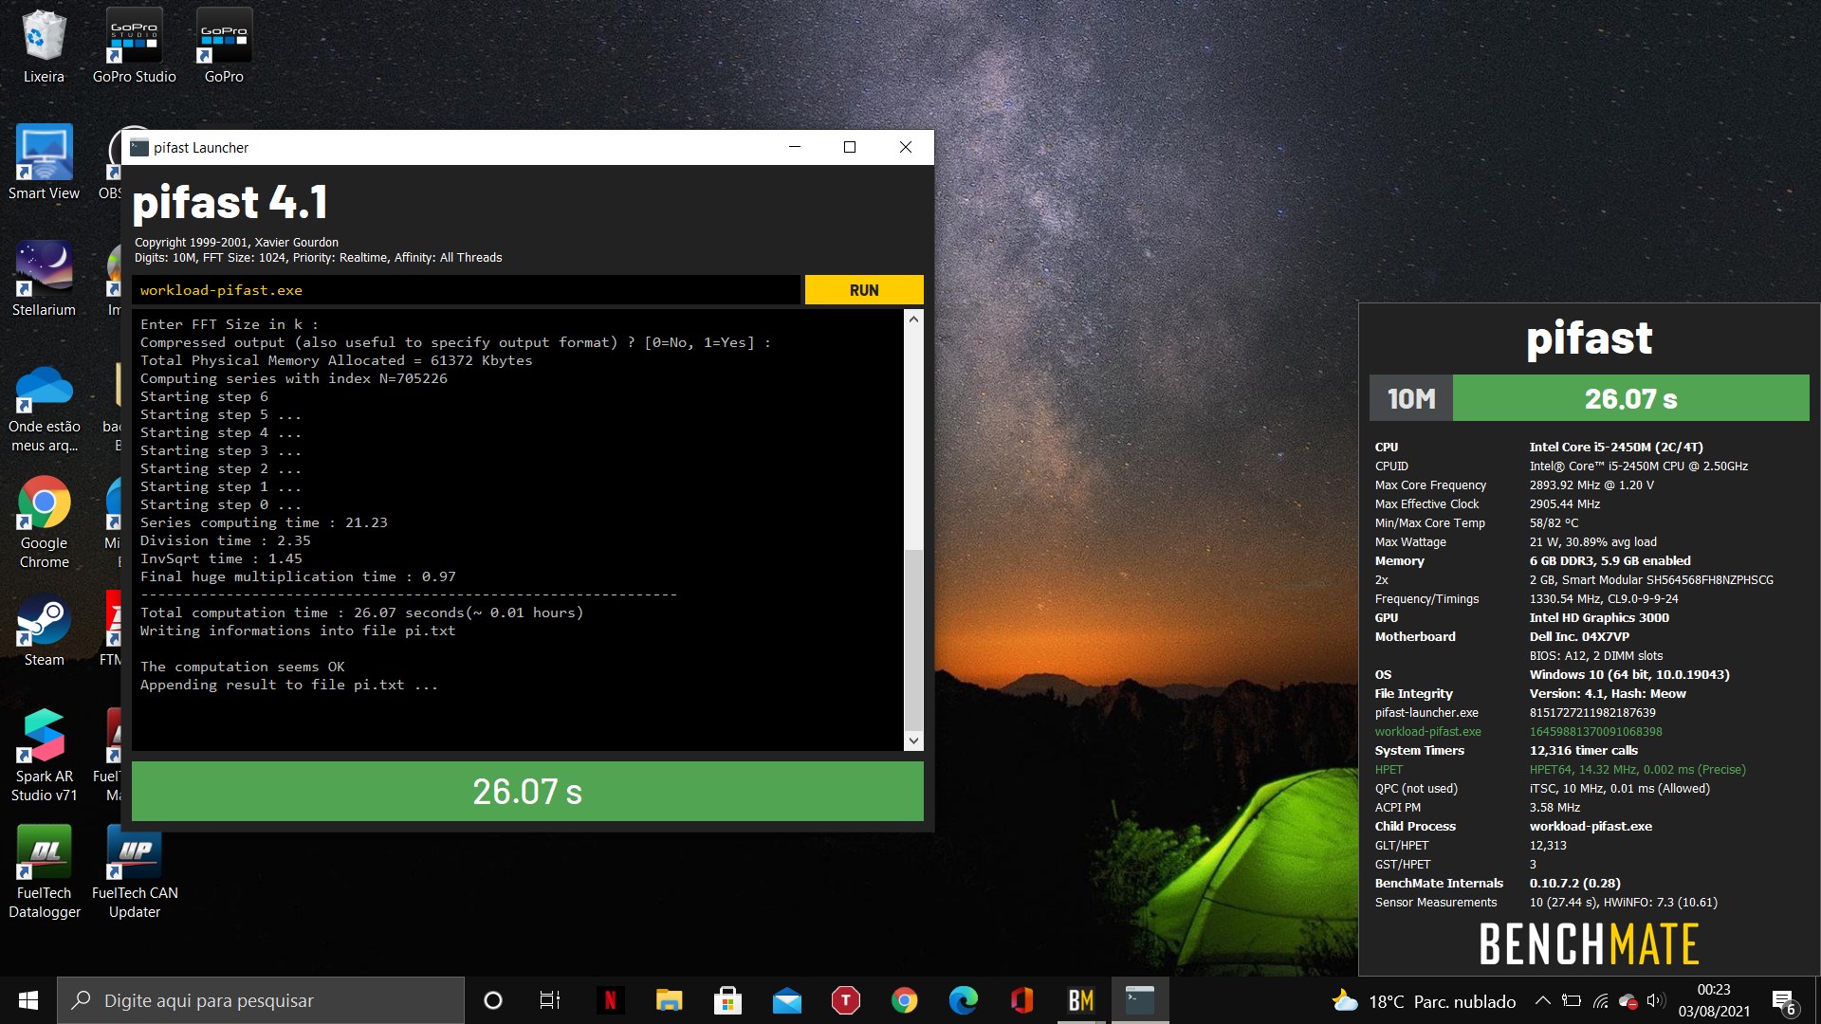Click 'The computation seems OK' console line
This screenshot has width=1821, height=1024.
pos(242,667)
